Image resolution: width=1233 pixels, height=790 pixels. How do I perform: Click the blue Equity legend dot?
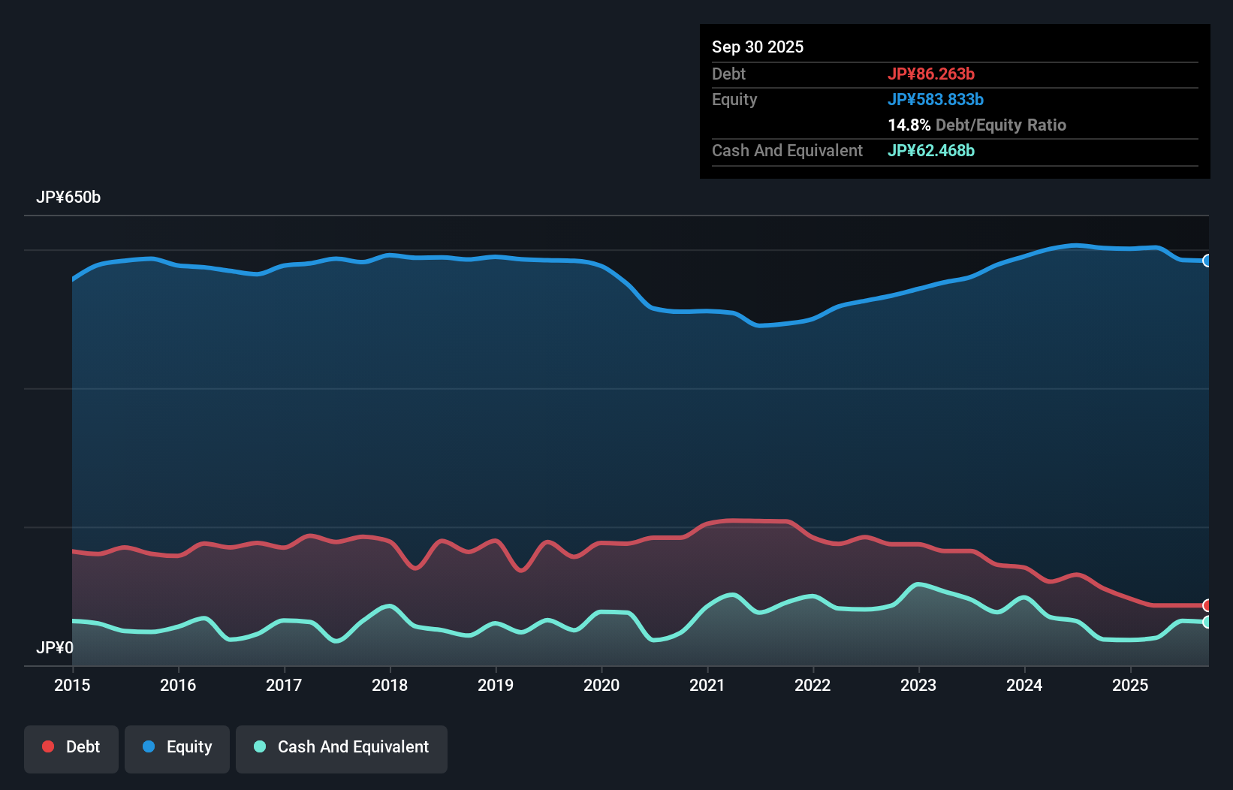click(x=149, y=746)
